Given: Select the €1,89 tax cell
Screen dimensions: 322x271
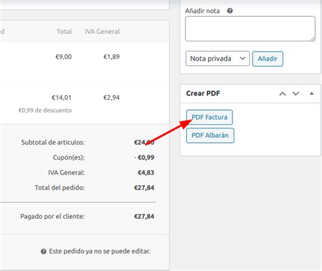Looking at the screenshot, I should 111,56.
